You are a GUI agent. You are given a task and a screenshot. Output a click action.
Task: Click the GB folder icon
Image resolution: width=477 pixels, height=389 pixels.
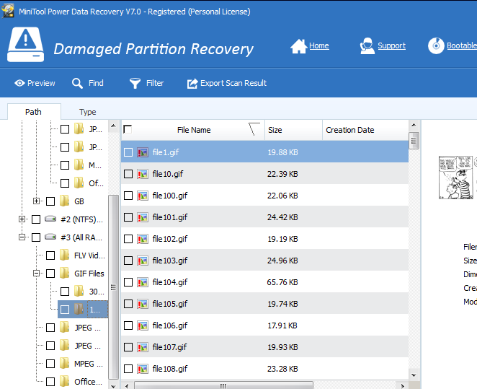point(65,201)
